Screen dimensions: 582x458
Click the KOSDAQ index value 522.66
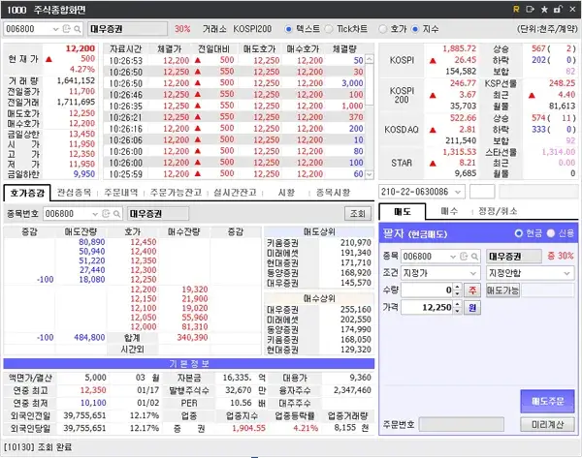tap(463, 118)
